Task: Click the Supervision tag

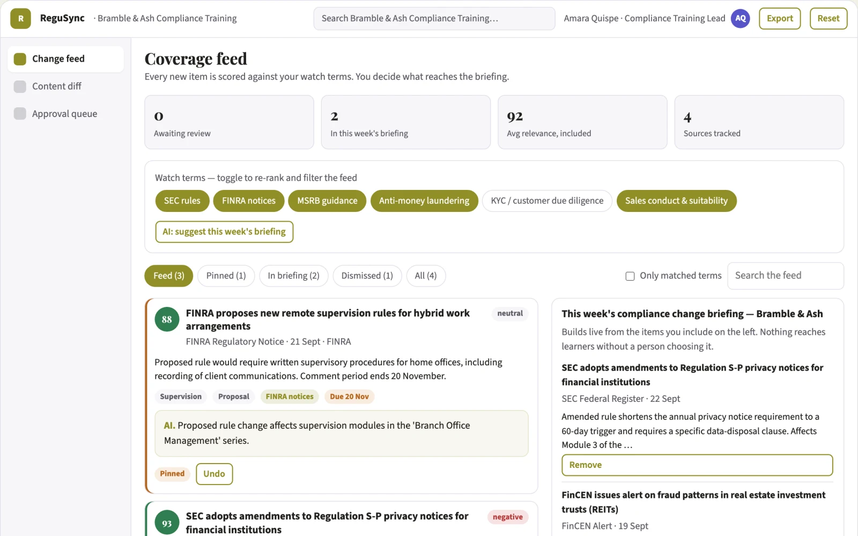Action: coord(181,397)
